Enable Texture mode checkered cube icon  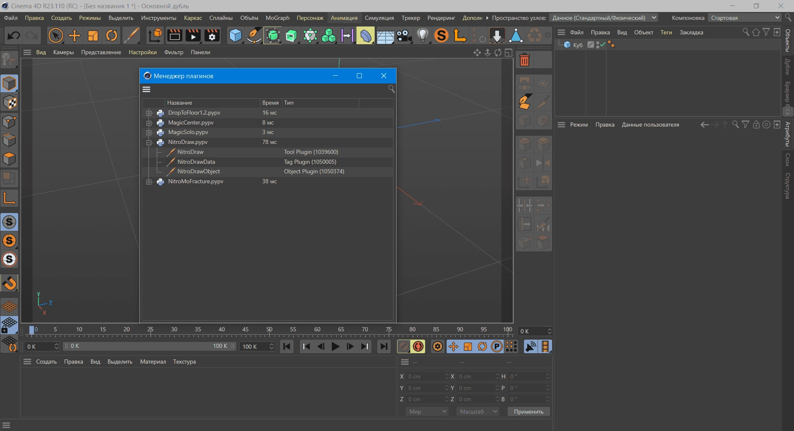(x=10, y=103)
